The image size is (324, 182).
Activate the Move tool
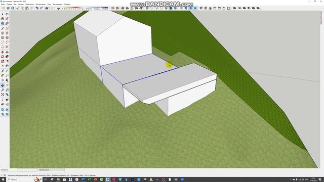pos(3,52)
